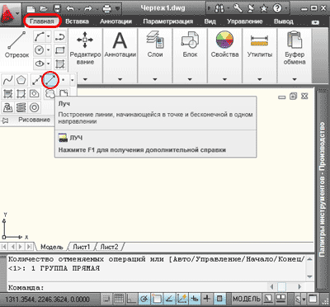Image resolution: width=330 pixels, height=307 pixels.
Task: Open the Ellipse tool dropdown arrow
Action: (x=49, y=64)
